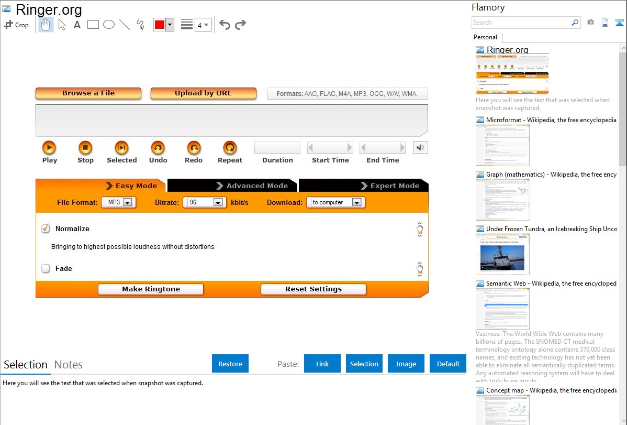The height and width of the screenshot is (425, 627).
Task: Click the Browse a File button
Action: [x=88, y=93]
